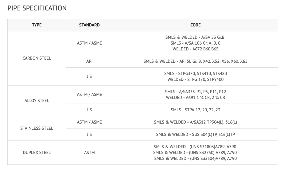Click the CODE column header
The width and height of the screenshot is (288, 170).
pos(195,25)
